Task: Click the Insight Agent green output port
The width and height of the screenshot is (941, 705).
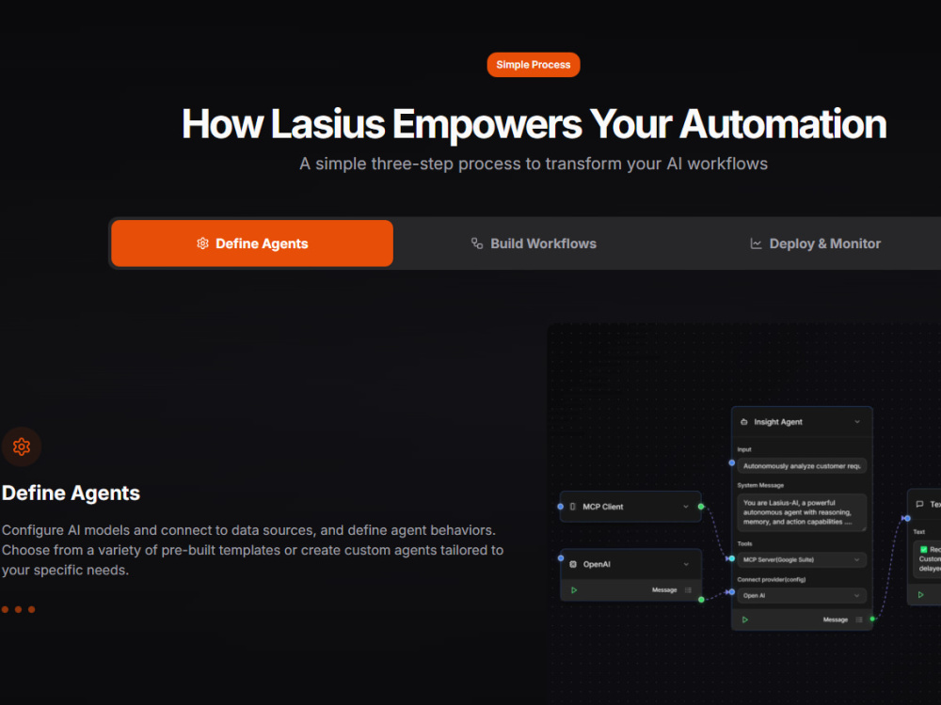Action: pyautogui.click(x=872, y=619)
